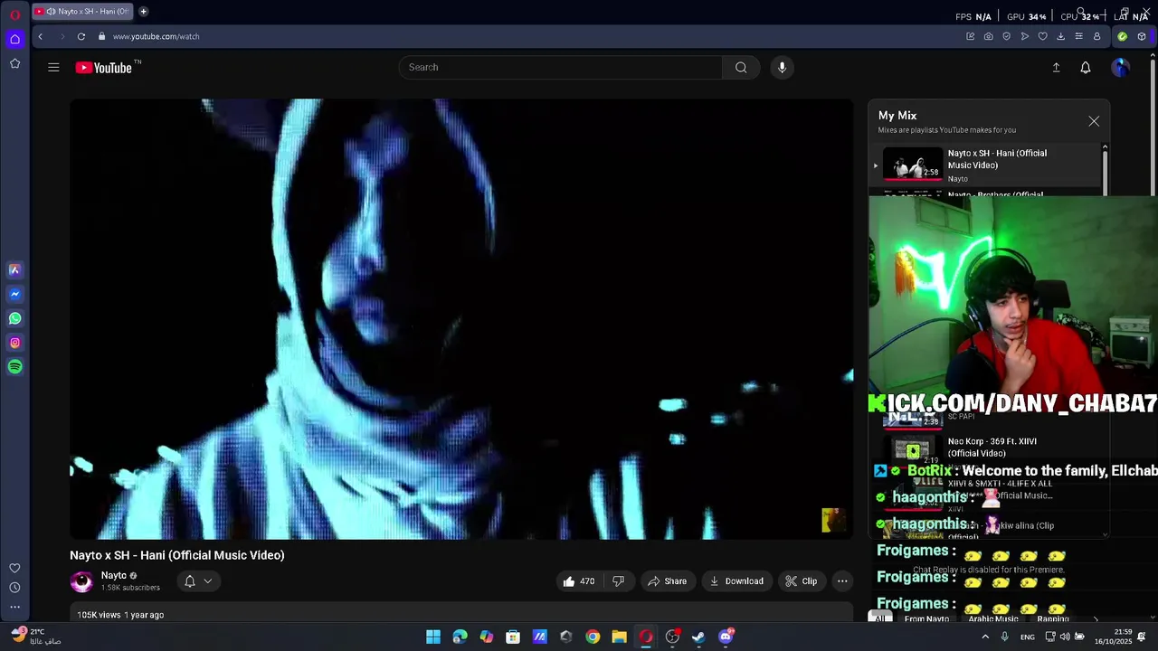Open Instagram in the Opera sidebar
Viewport: 1158px width, 651px height.
click(x=14, y=343)
